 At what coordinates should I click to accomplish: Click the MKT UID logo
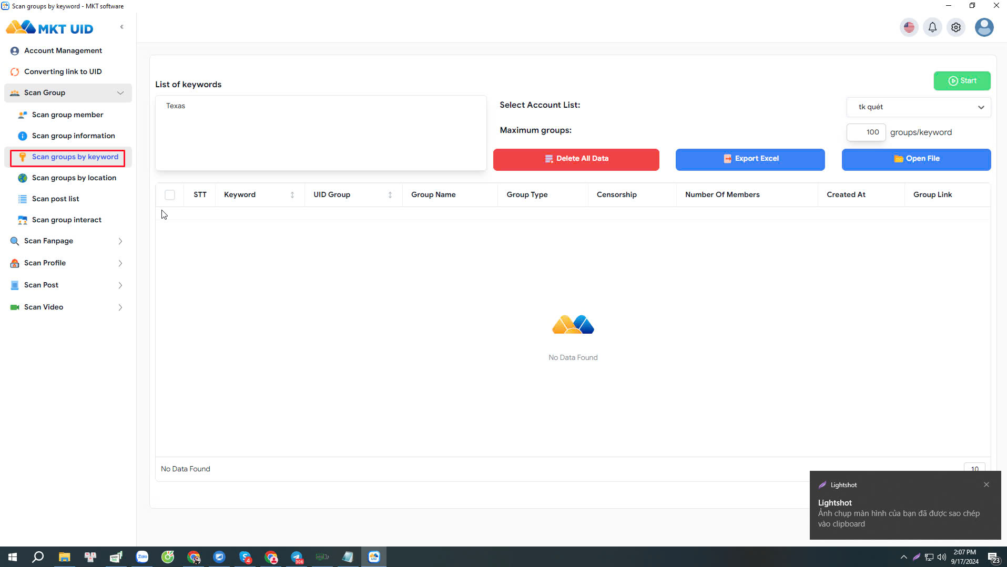(49, 28)
